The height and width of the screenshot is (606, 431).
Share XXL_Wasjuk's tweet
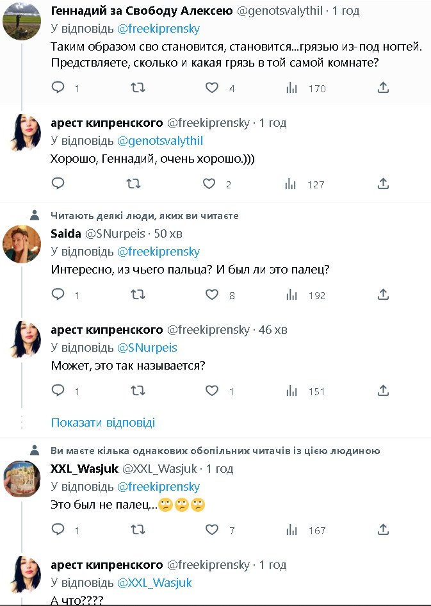pos(383,530)
